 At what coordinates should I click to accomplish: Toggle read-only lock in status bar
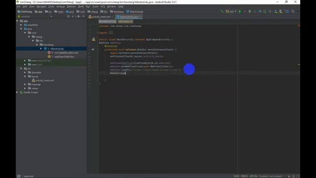pyautogui.click(x=289, y=176)
